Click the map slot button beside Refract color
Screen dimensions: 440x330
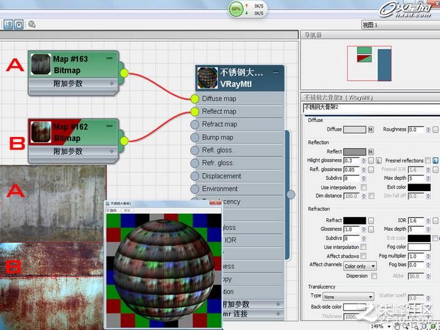(x=371, y=221)
